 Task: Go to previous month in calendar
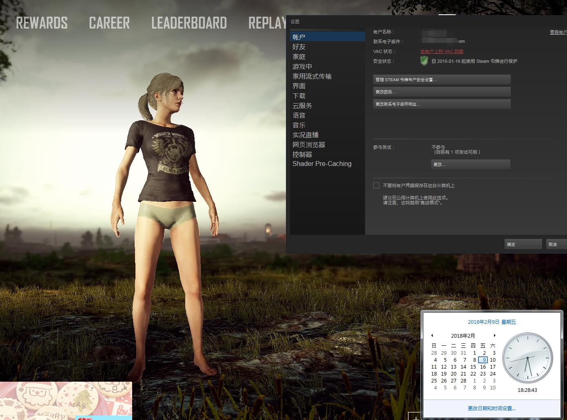coord(432,336)
